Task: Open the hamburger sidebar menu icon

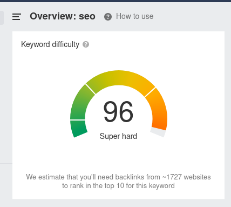Action: tap(17, 17)
